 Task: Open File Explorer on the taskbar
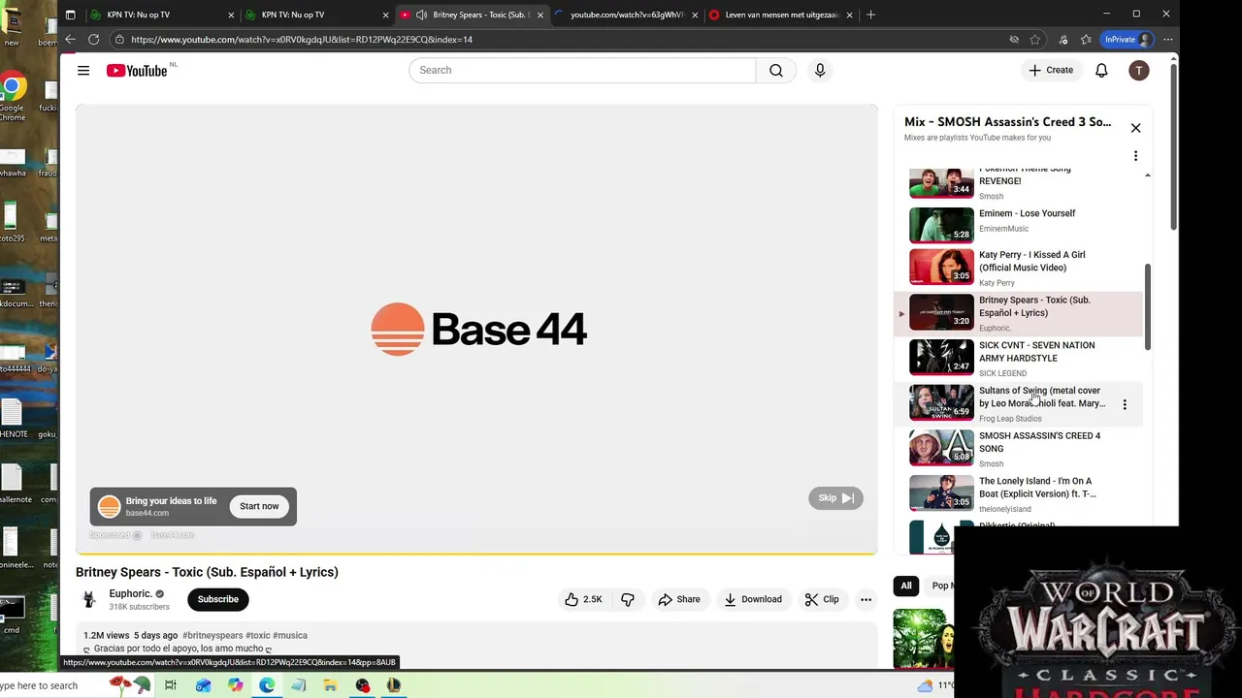(330, 685)
